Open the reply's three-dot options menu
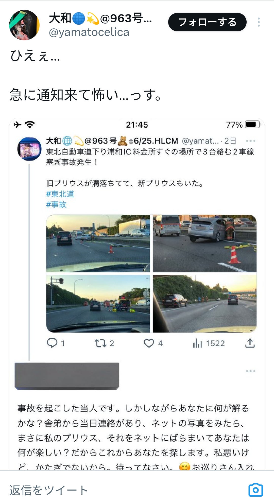The width and height of the screenshot is (274, 504). (x=250, y=371)
